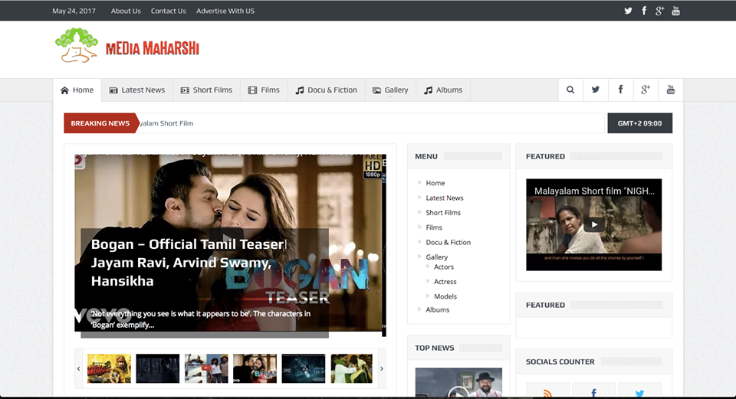Click the Twitter icon in Socials Counter
Image resolution: width=736 pixels, height=399 pixels.
pyautogui.click(x=639, y=392)
